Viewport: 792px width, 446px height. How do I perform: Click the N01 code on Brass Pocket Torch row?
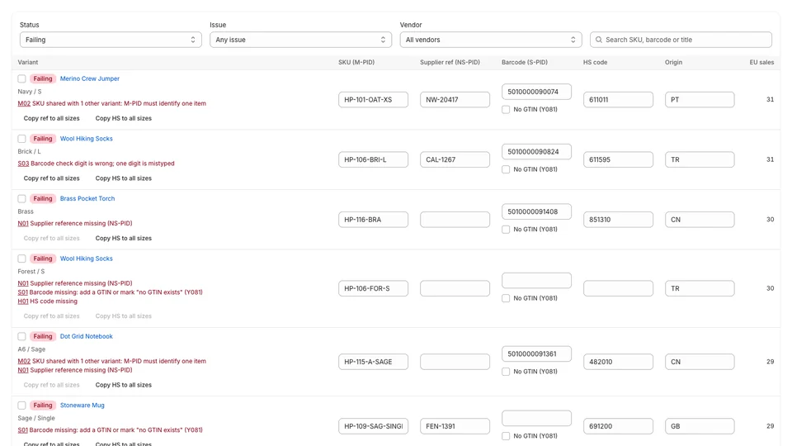click(23, 223)
